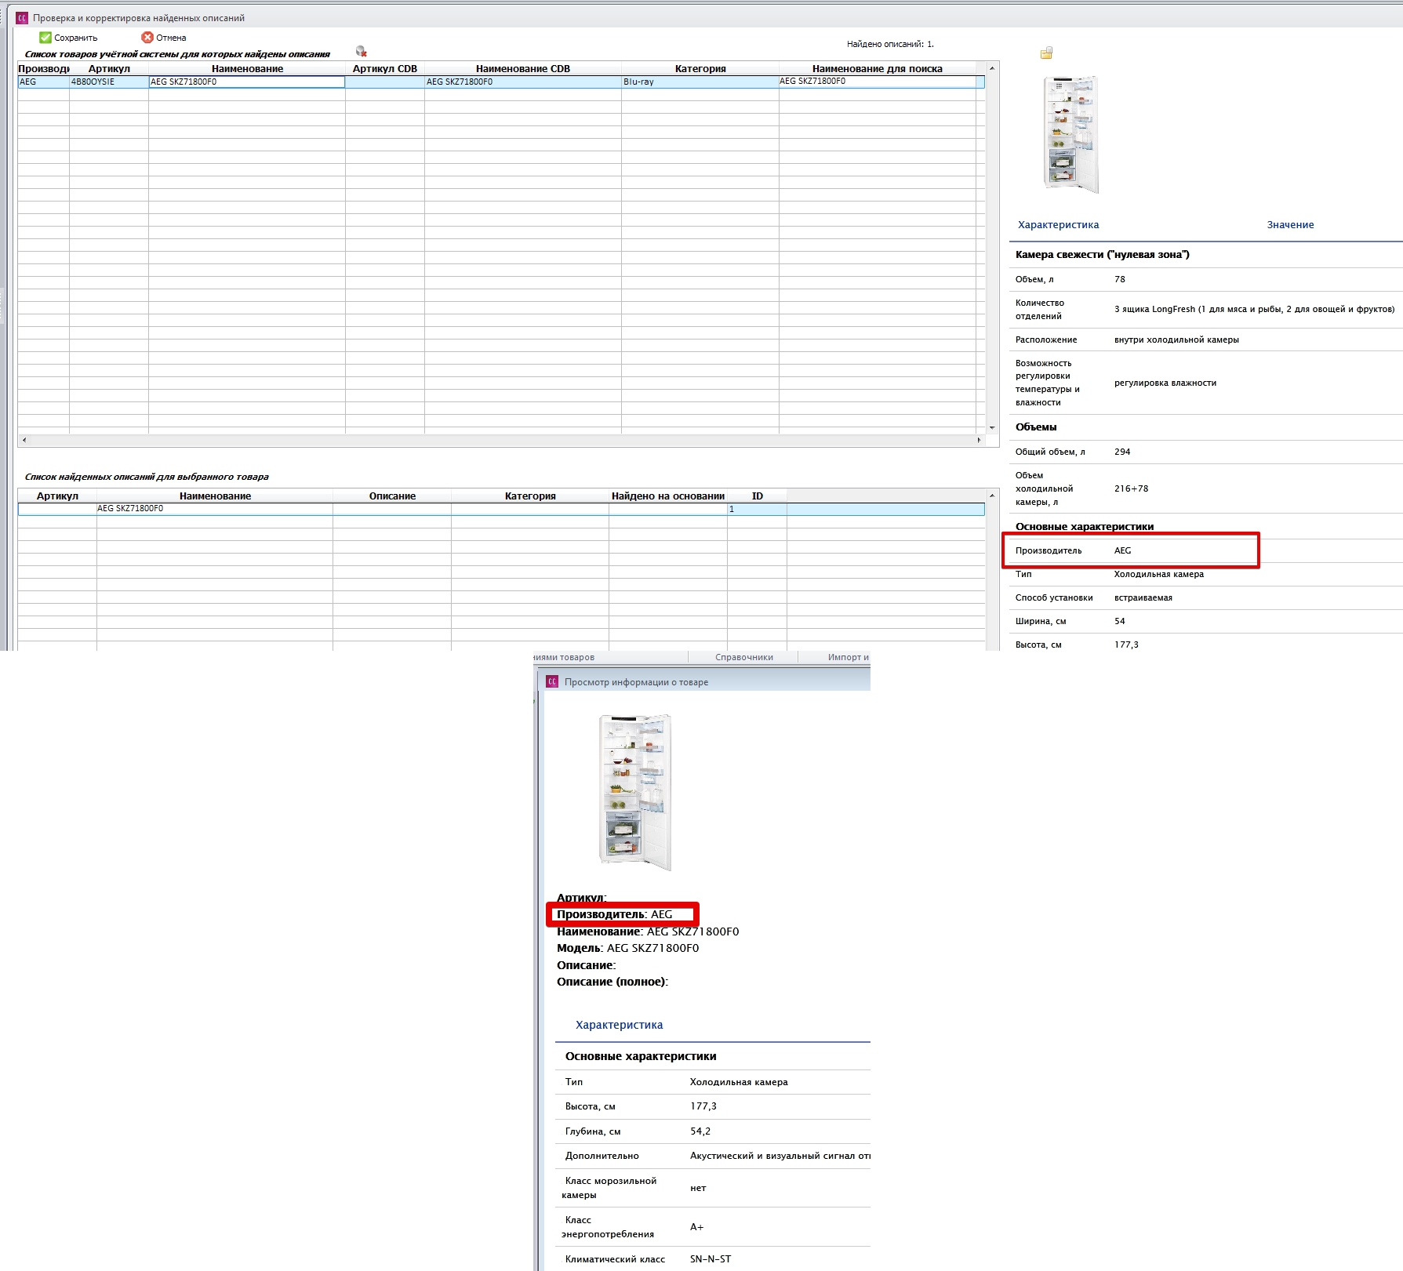This screenshot has width=1403, height=1271.
Task: Click the Артикул CDB column header
Action: tap(385, 68)
